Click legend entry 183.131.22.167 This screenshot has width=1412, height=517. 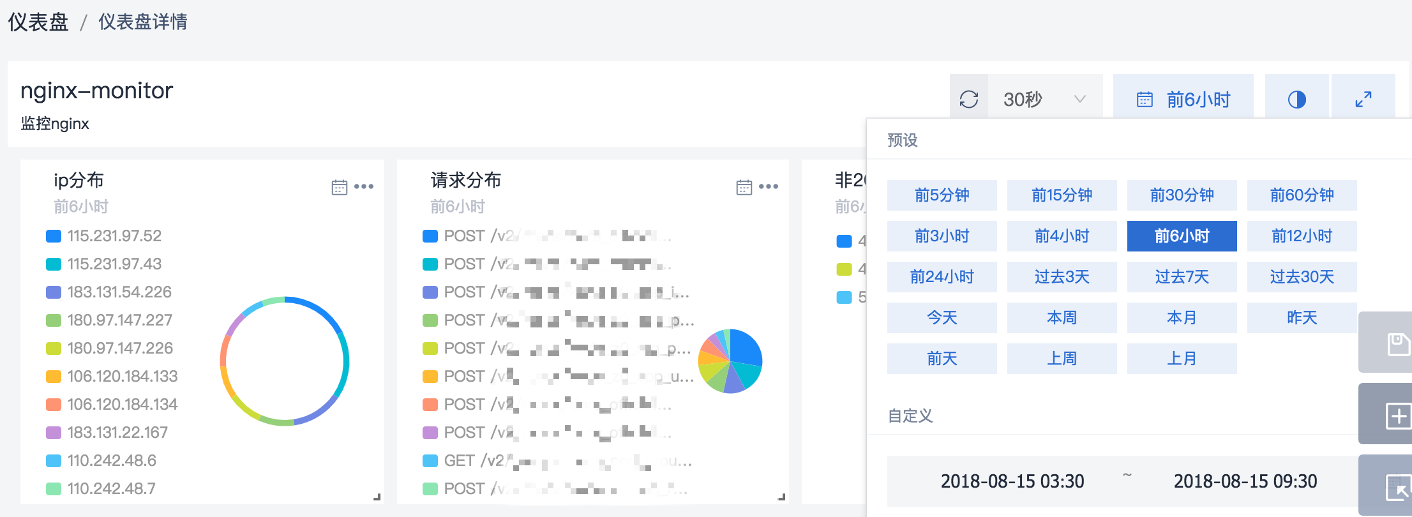pyautogui.click(x=107, y=433)
